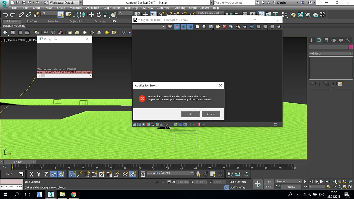Screen dimensions: 354x199
Task: Toggle green channel in V-Ray frame buffer
Action: 184,27
